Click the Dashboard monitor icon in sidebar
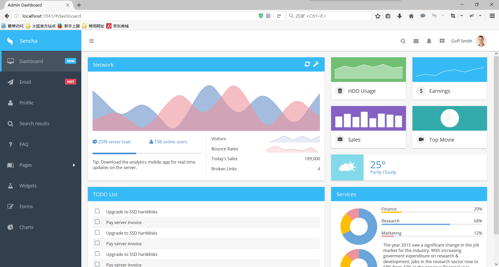 click(10, 61)
